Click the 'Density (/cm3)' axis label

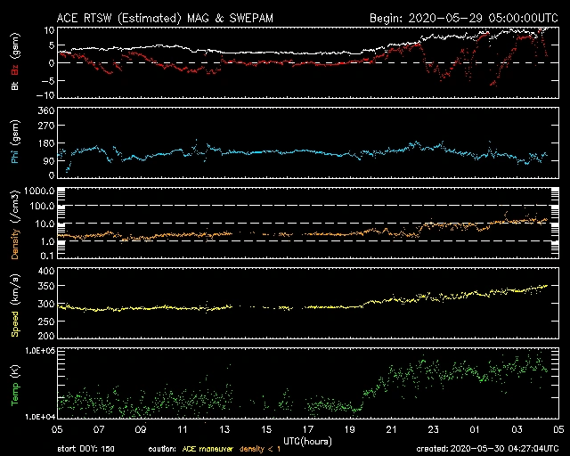point(15,224)
